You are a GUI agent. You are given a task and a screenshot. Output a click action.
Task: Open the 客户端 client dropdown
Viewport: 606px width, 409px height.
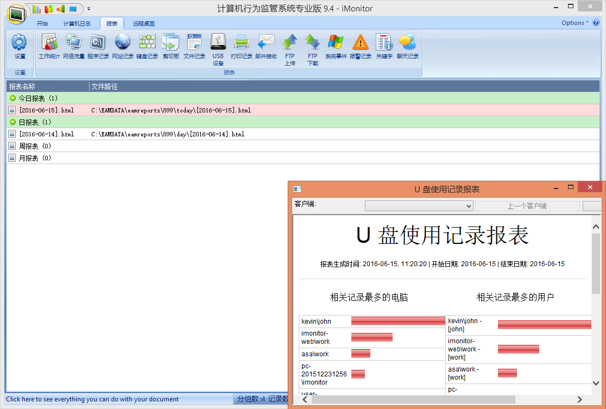419,206
